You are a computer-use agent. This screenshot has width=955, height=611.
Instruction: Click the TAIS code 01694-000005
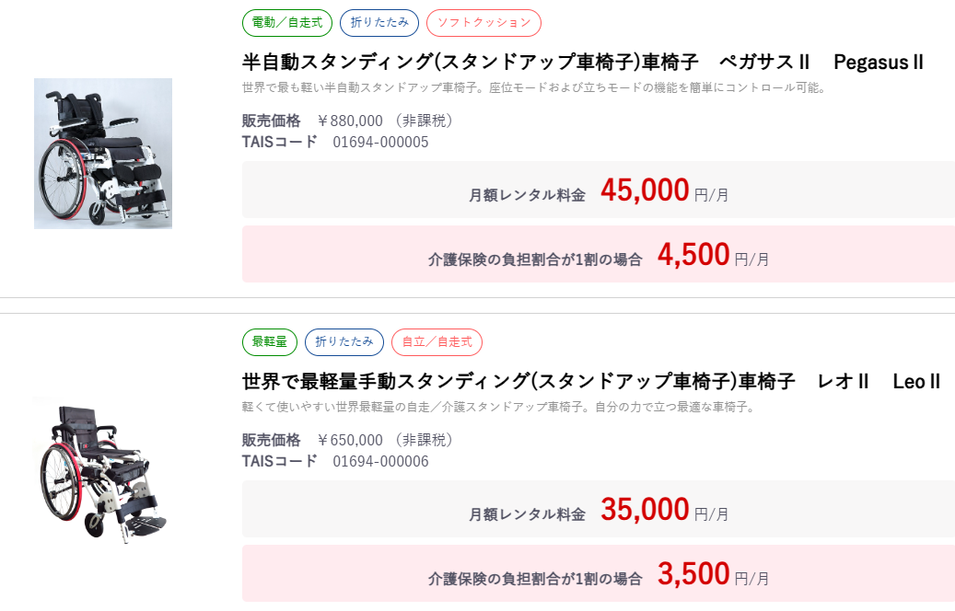pyautogui.click(x=380, y=142)
